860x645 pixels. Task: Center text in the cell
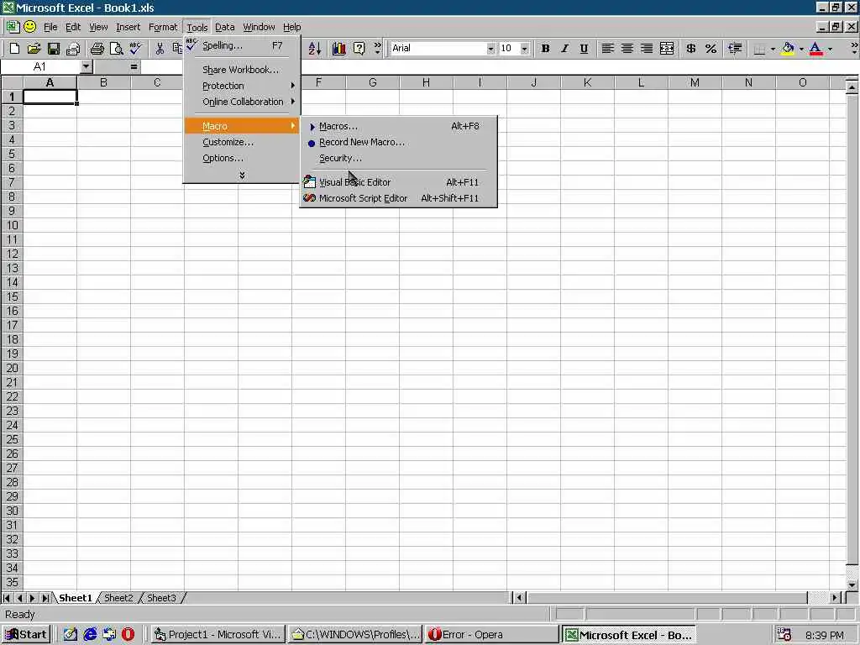pos(627,49)
